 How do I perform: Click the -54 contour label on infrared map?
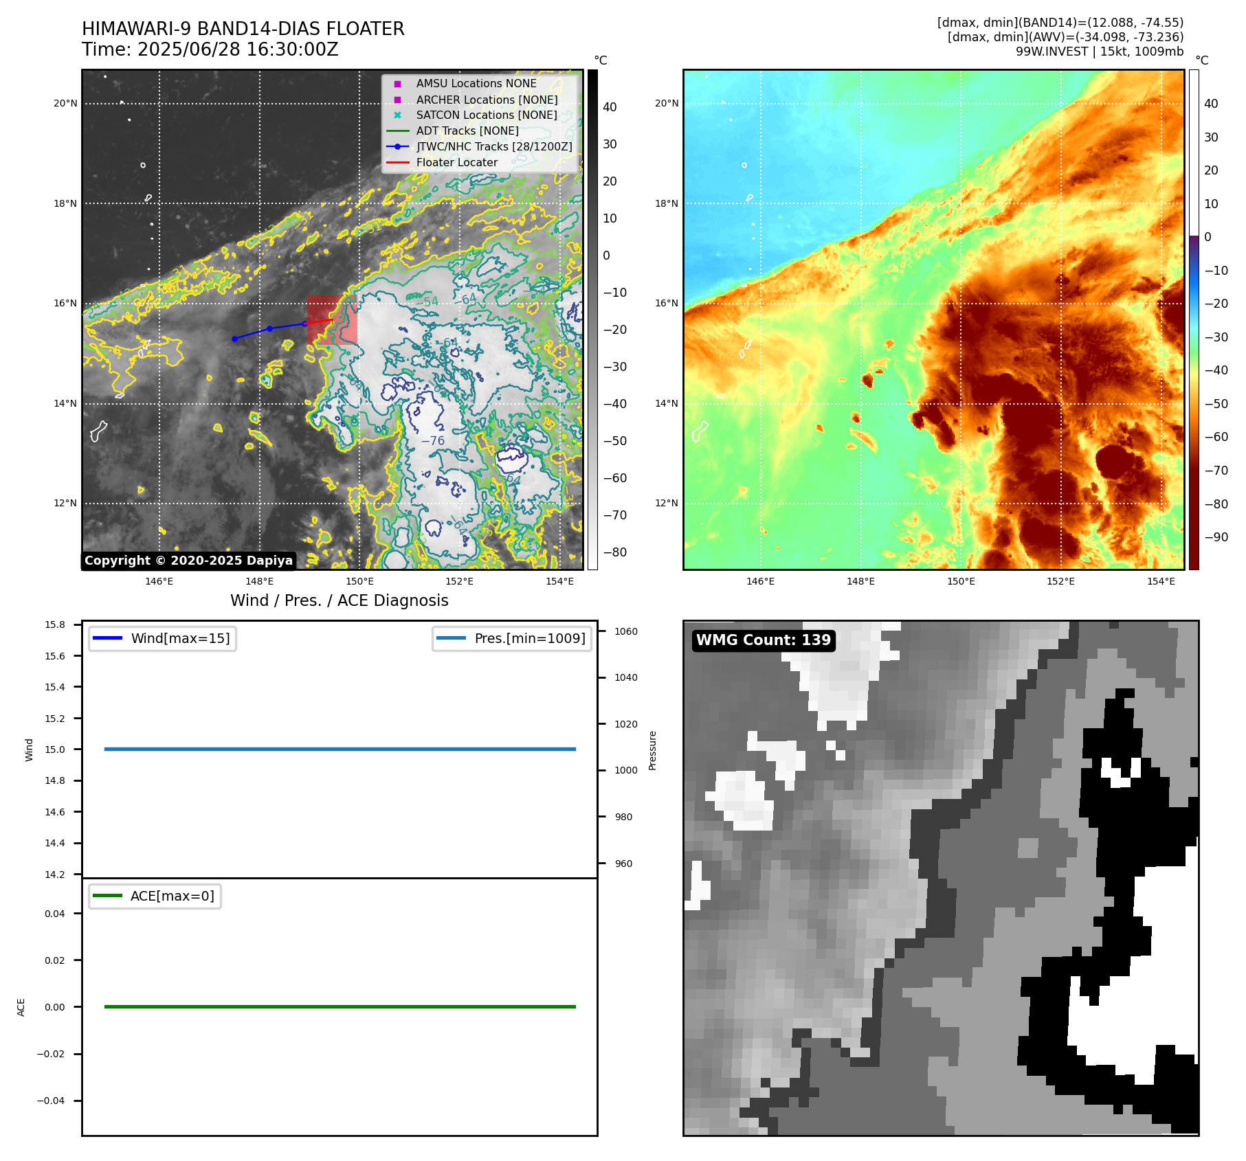[427, 302]
